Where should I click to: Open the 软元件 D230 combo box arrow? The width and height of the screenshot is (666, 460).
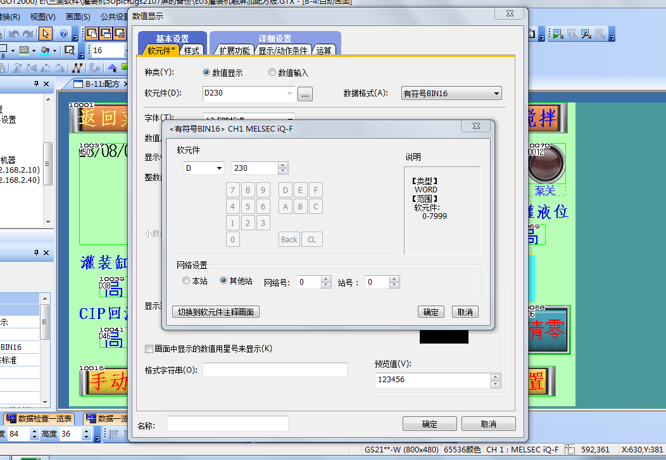click(x=290, y=94)
